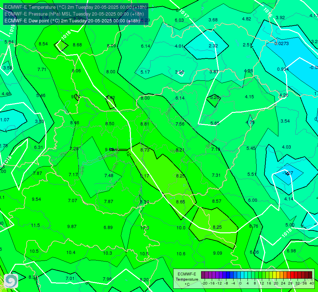
Task: Click the 5.65 temperature value
Action: [215, 123]
